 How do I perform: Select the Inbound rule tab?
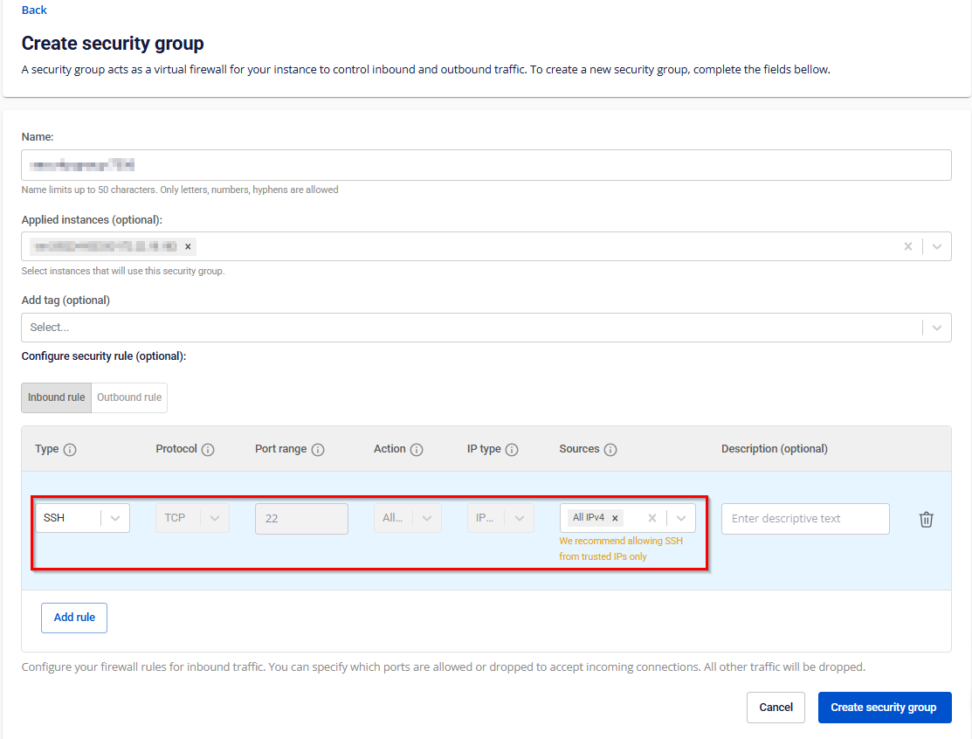tap(57, 397)
